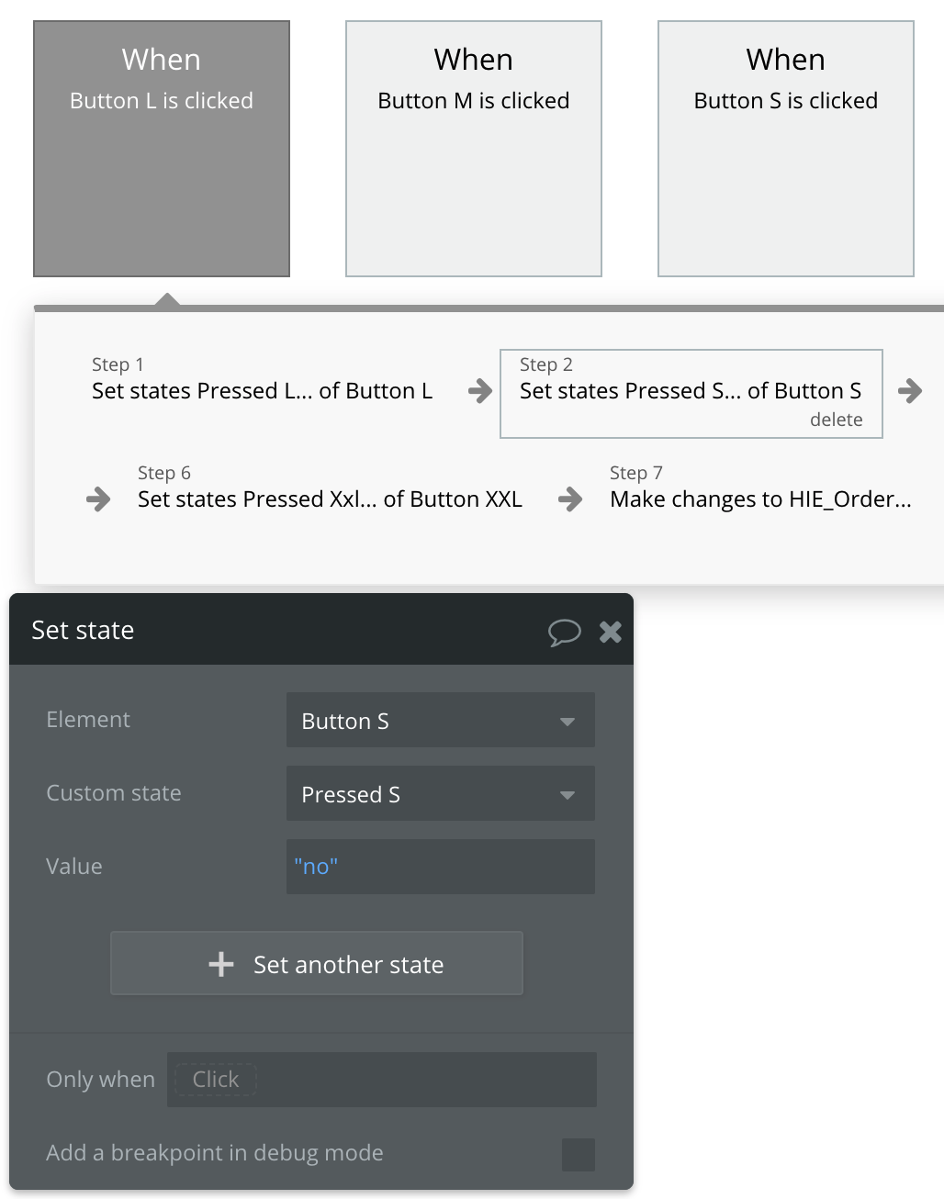Click the plus icon beside Set another state
This screenshot has width=944, height=1199.
click(221, 964)
